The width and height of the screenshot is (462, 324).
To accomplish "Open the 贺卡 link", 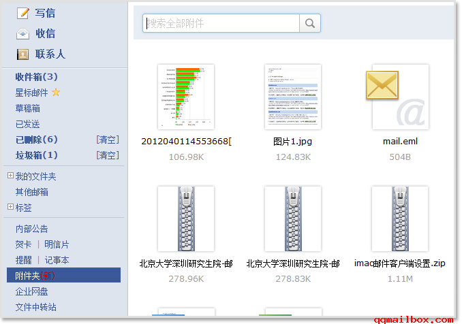I will click(24, 244).
